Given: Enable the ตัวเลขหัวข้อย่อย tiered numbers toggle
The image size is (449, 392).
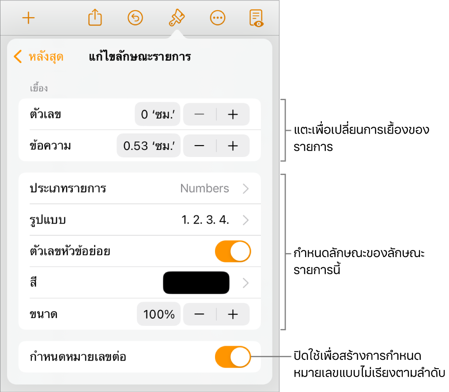Looking at the screenshot, I should [233, 251].
